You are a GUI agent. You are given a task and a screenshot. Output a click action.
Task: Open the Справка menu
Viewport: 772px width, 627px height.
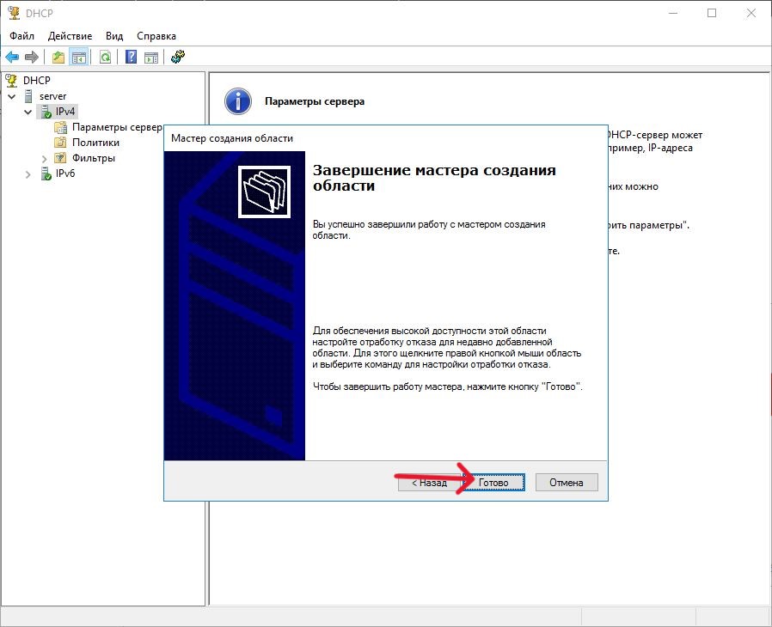(156, 36)
